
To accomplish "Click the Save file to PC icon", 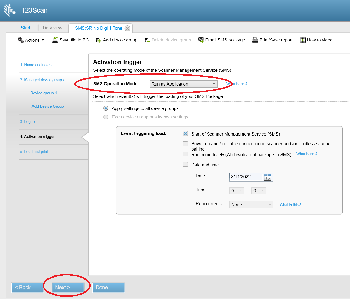I will point(55,40).
